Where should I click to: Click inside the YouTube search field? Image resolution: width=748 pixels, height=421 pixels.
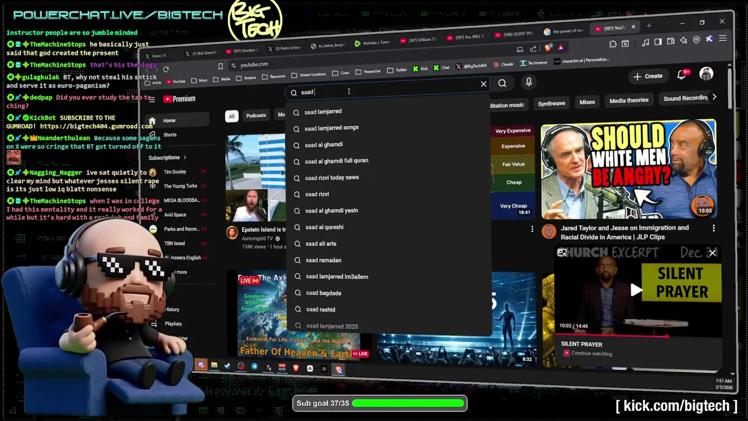coord(386,89)
